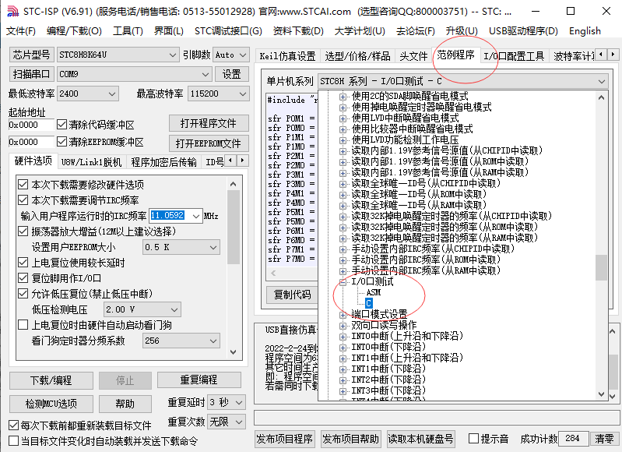Open the 工具(T) menu

point(128,31)
